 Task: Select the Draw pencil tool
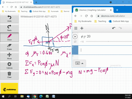click(x=9, y=37)
